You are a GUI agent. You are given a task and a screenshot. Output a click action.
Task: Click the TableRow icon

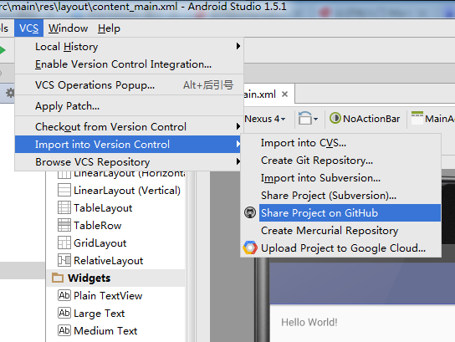coord(64,225)
